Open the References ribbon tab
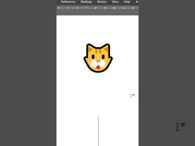 [x=68, y=2]
